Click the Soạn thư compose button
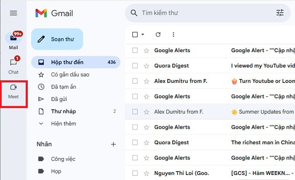This screenshot has height=180, width=295. pyautogui.click(x=57, y=39)
